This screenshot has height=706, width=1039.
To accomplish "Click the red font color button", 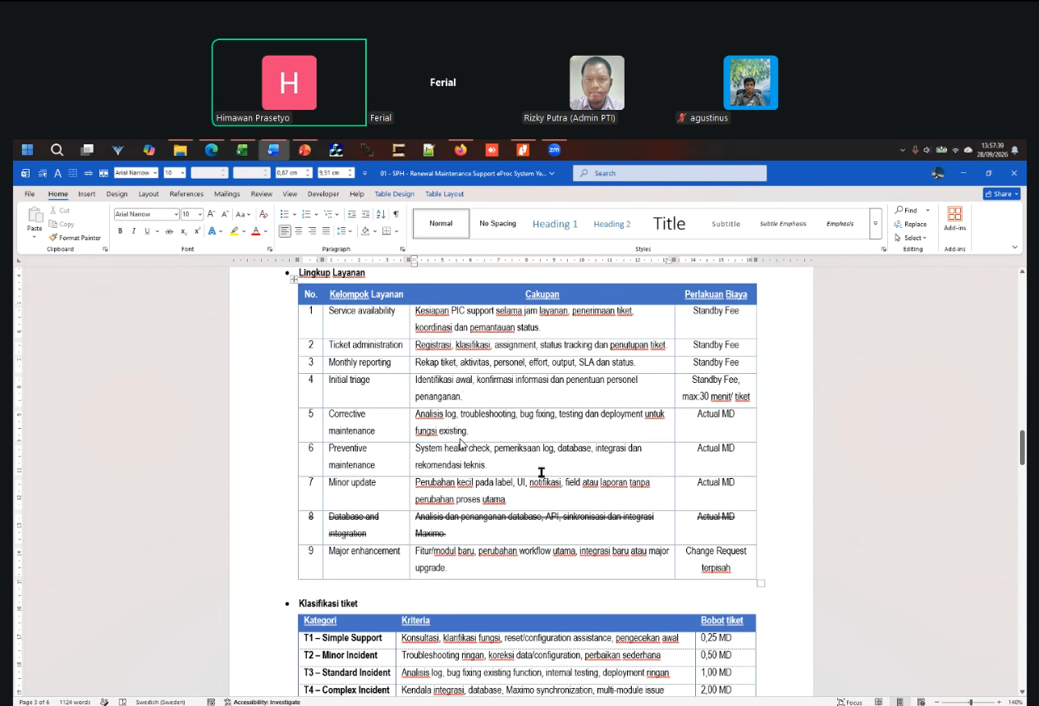I will pyautogui.click(x=255, y=231).
